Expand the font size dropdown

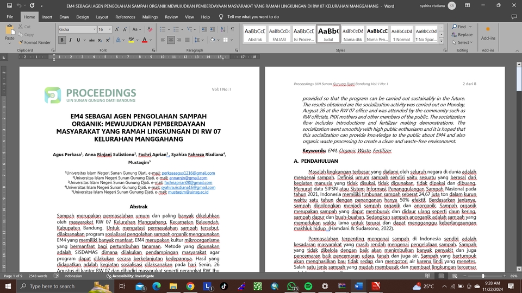point(109,29)
